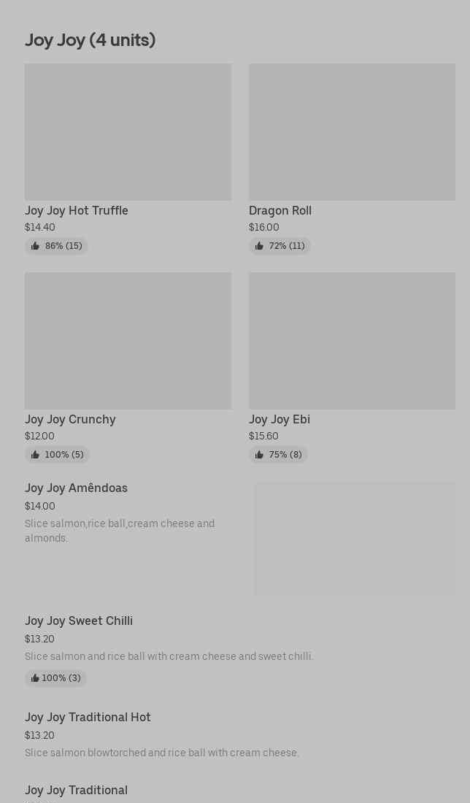This screenshot has height=803, width=470.
Task: Open the Joy Joy Amêndoas menu item
Action: pos(76,488)
